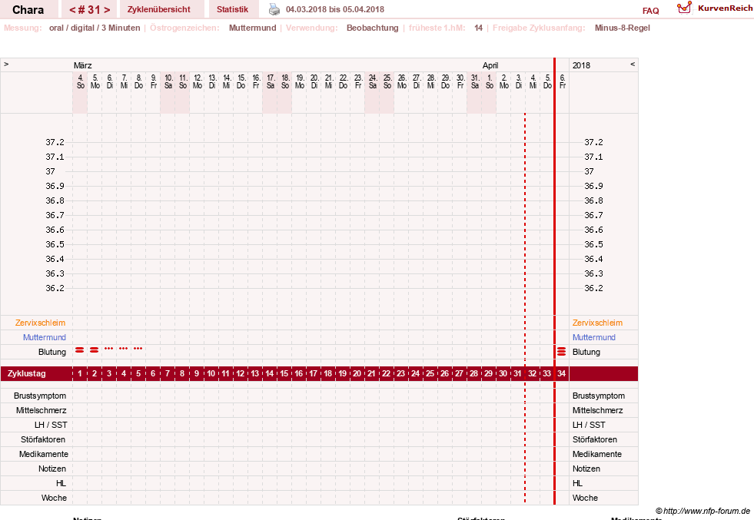Image resolution: width=754 pixels, height=520 pixels.
Task: Click the spotting dots on cycle day 5
Action: point(138,349)
